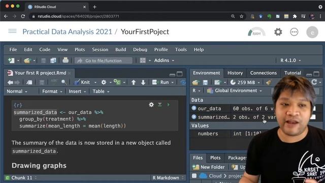Click the print document icon
Viewport: 325px width, 183px height.
[x=66, y=60]
